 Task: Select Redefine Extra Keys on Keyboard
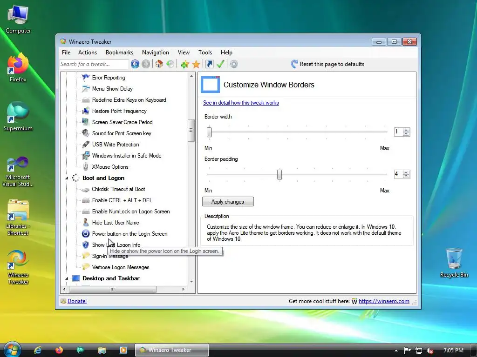tap(129, 100)
